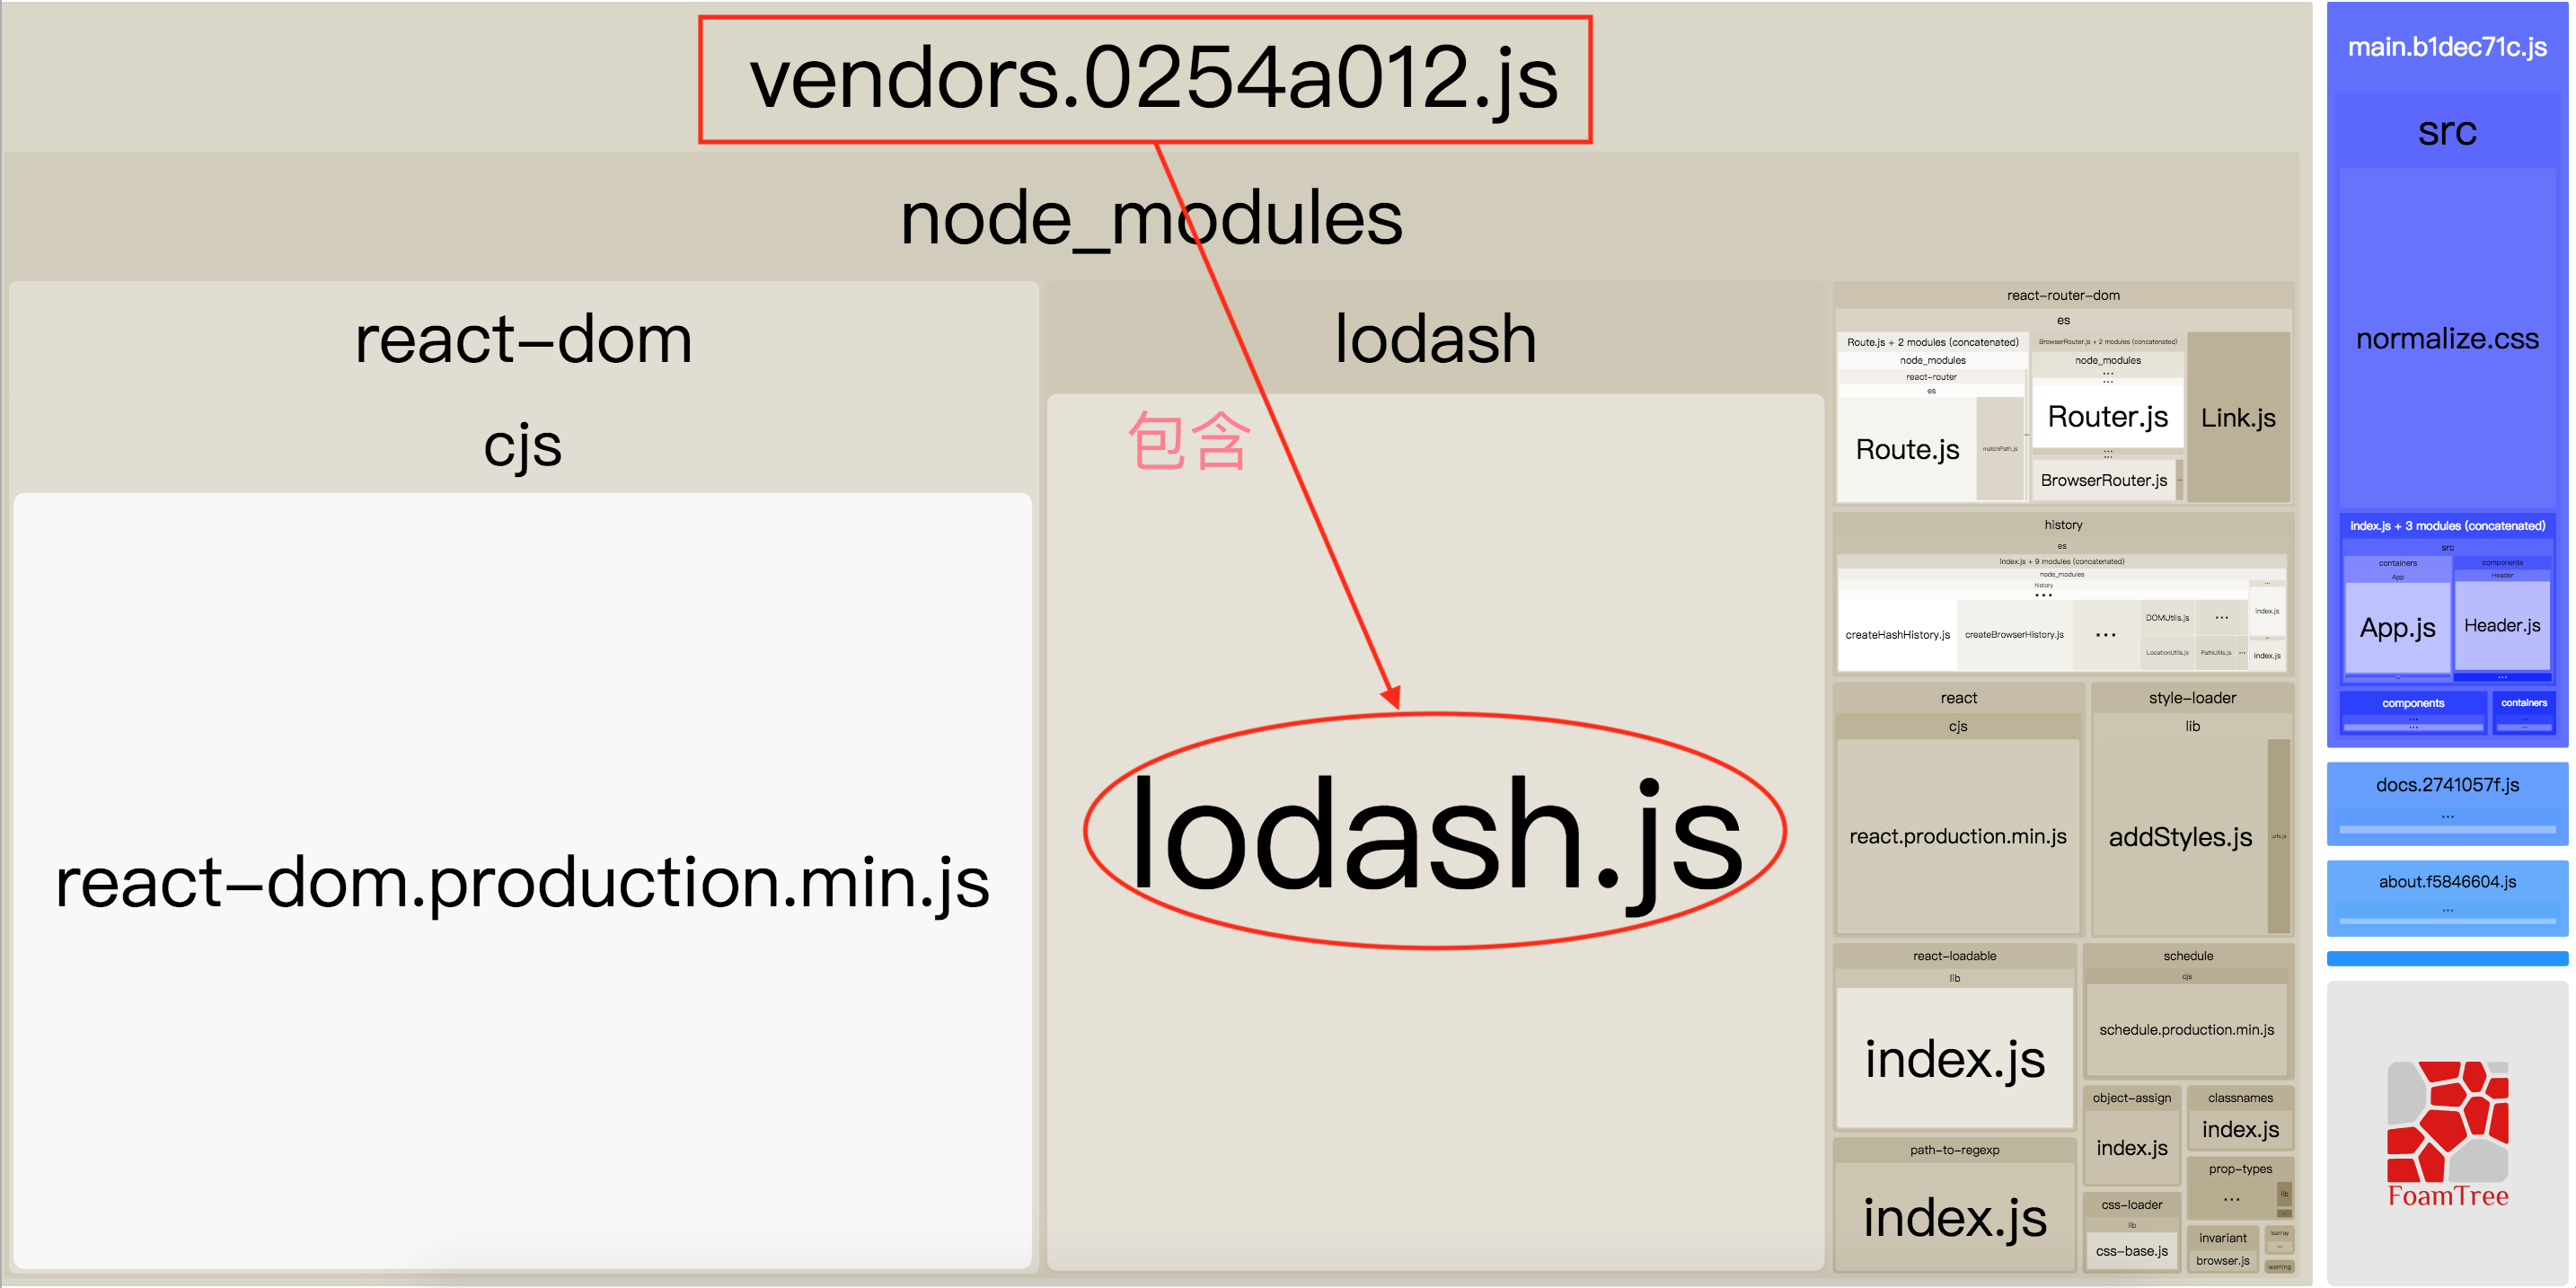The width and height of the screenshot is (2576, 1288).
Task: Click the react-loadable package header
Action: (1954, 956)
